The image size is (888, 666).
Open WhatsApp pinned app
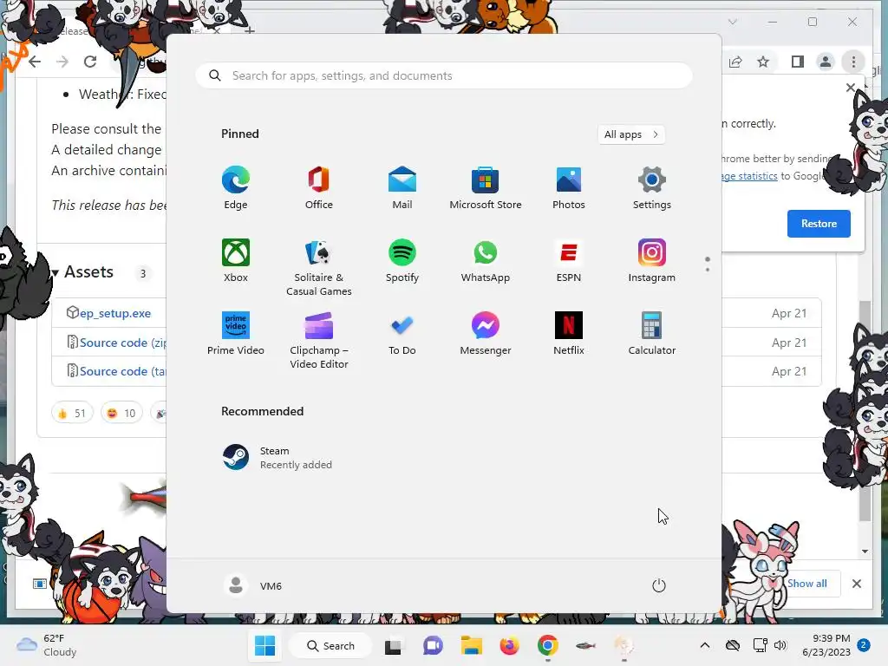(486, 261)
